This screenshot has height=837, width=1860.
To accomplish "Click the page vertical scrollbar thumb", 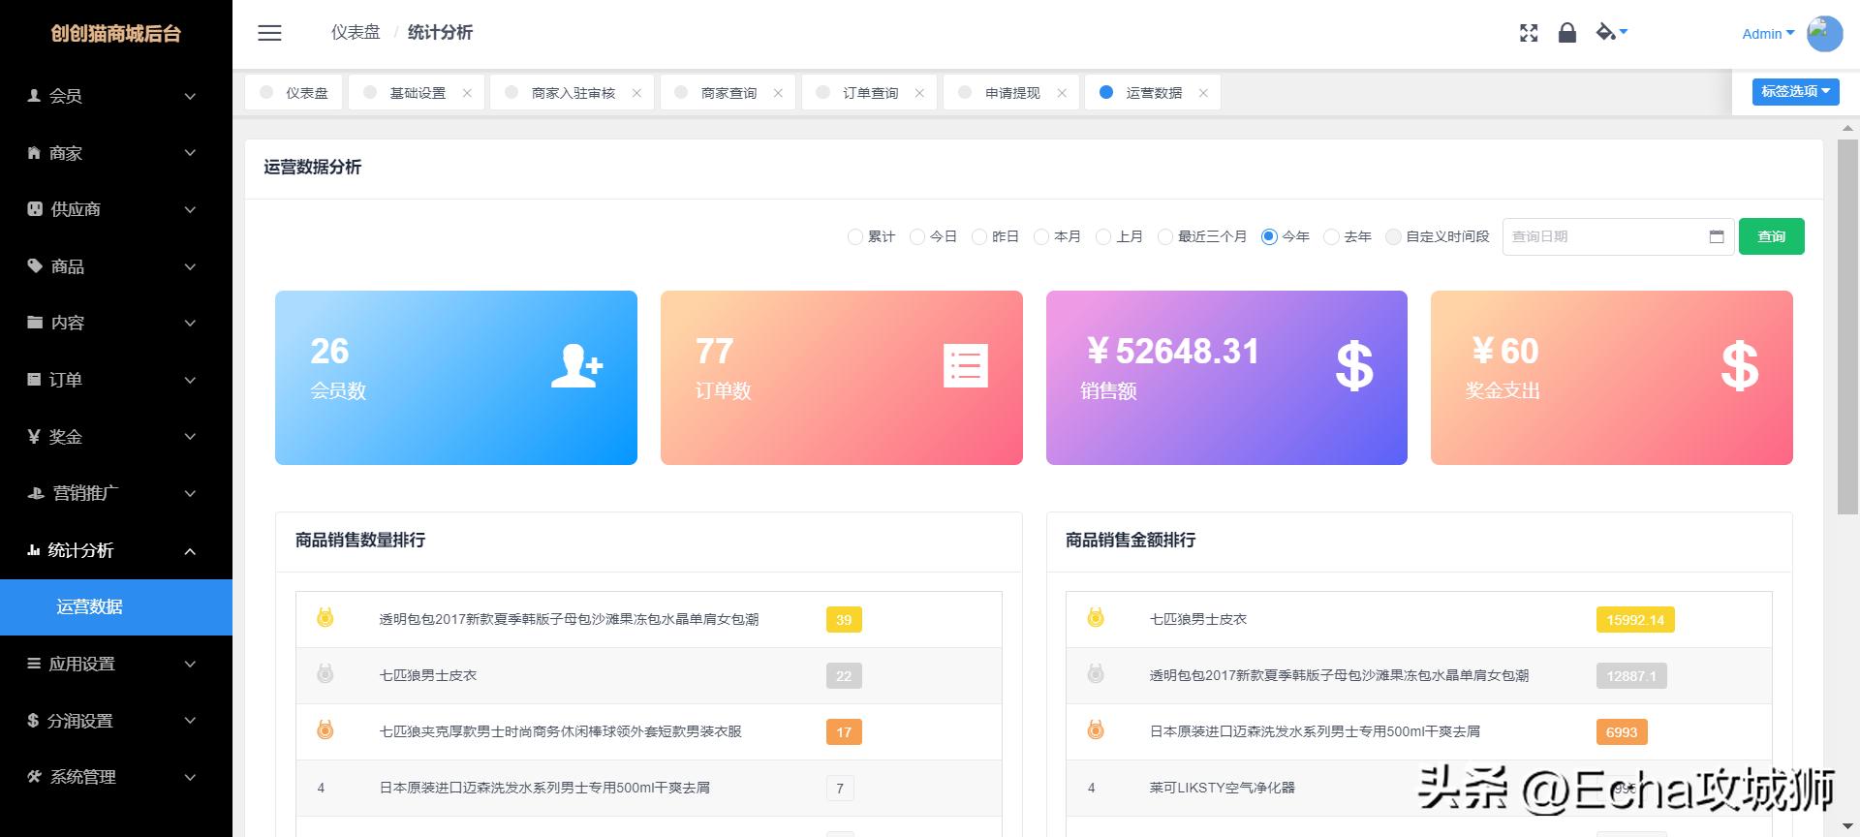I will coord(1847,326).
